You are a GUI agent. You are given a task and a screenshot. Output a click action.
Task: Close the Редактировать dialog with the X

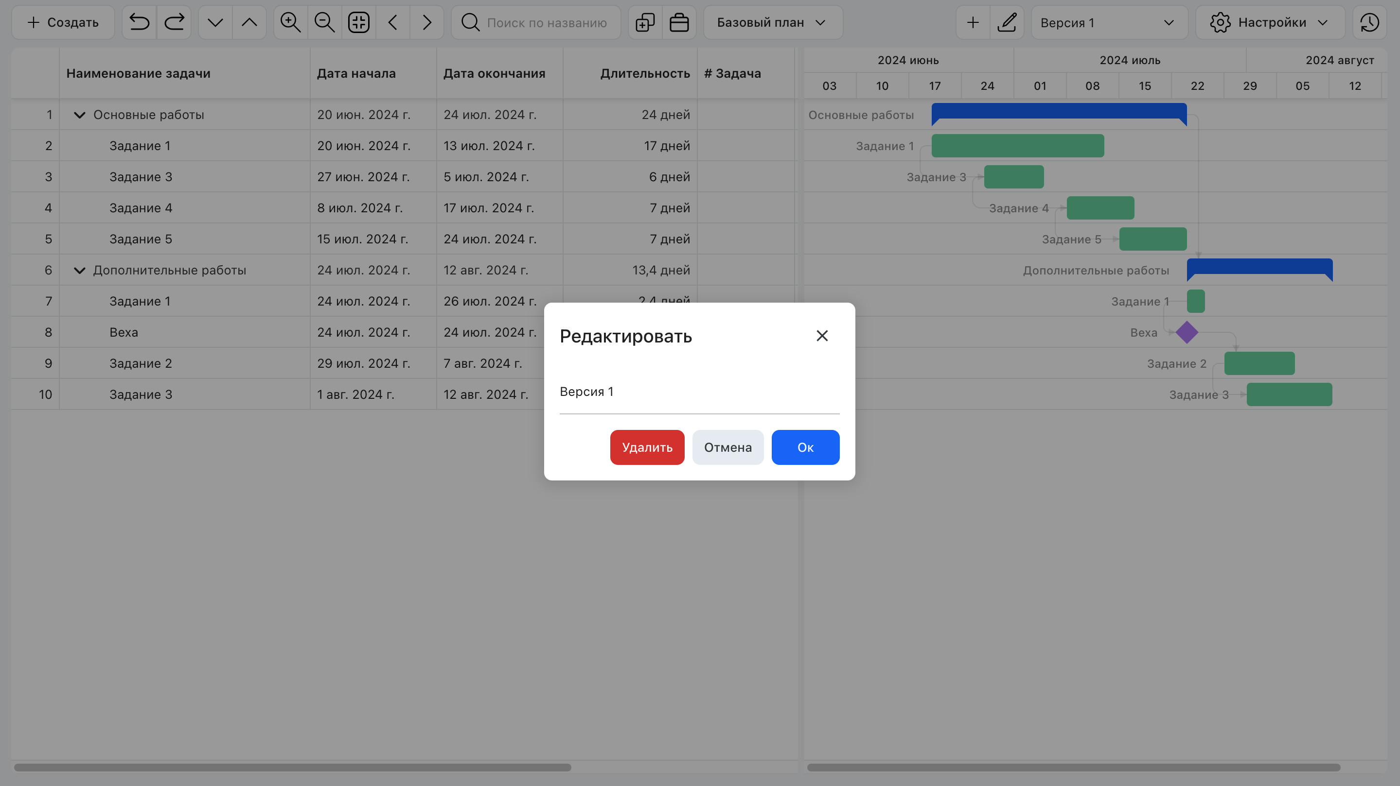pos(822,336)
